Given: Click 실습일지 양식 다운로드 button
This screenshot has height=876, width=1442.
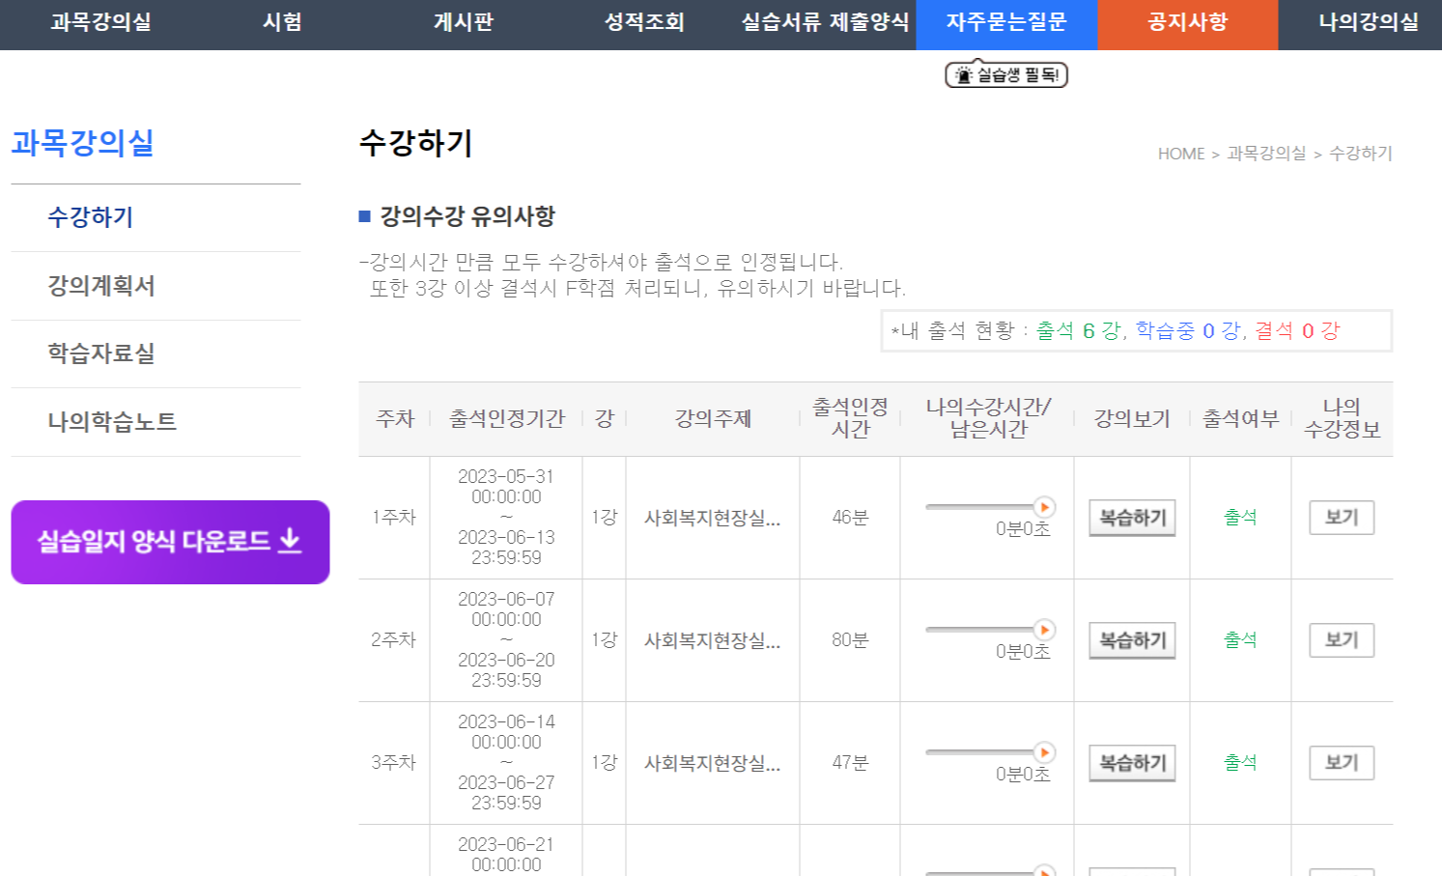Looking at the screenshot, I should [170, 542].
